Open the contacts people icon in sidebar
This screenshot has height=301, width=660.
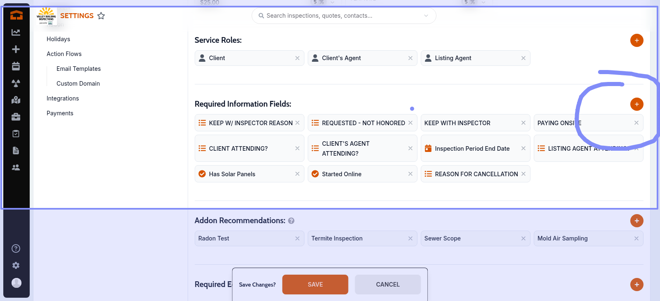(x=16, y=168)
